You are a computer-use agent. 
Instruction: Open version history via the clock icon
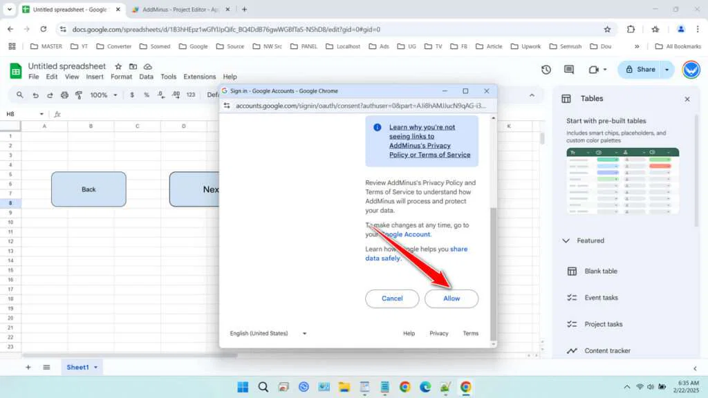pyautogui.click(x=546, y=70)
